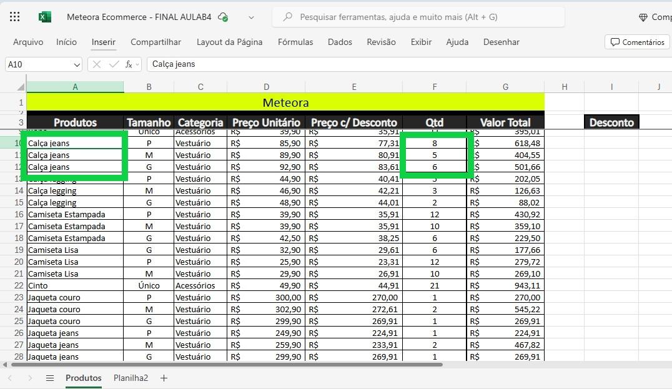Image resolution: width=672 pixels, height=389 pixels.
Task: Click the cloud saved status icon
Action: (x=223, y=17)
